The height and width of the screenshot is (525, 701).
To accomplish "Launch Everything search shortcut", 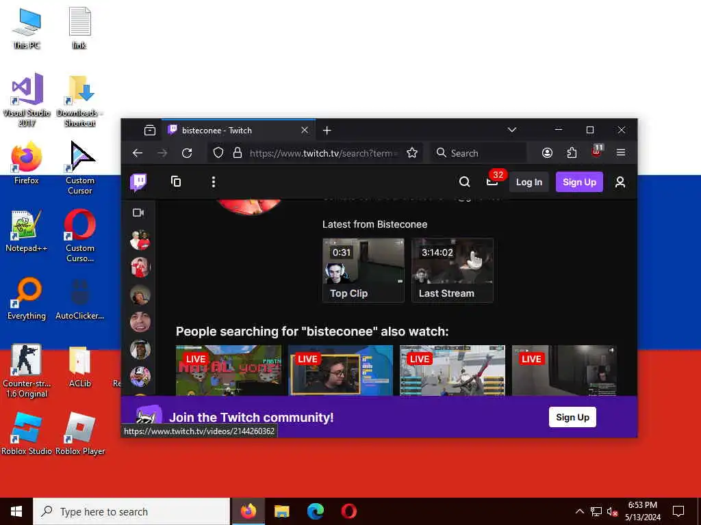I will click(27, 298).
